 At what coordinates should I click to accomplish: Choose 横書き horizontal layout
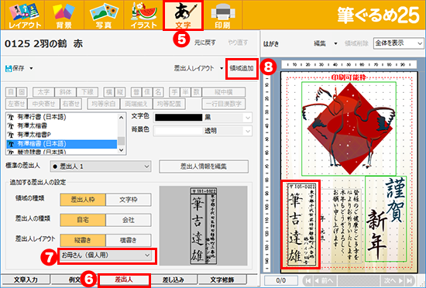tap(129, 240)
